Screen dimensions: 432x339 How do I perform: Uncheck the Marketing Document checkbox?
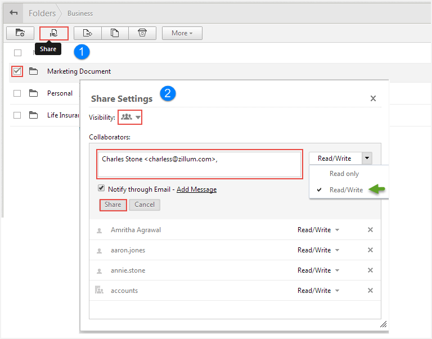coord(17,71)
